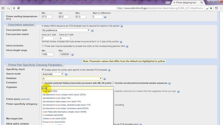The height and width of the screenshot is (125, 223).
Task: Click Min melting temperature field
Action: point(47,17)
